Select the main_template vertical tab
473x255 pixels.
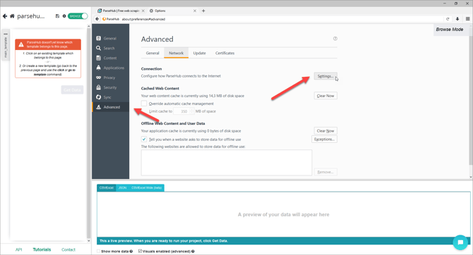(x=6, y=48)
